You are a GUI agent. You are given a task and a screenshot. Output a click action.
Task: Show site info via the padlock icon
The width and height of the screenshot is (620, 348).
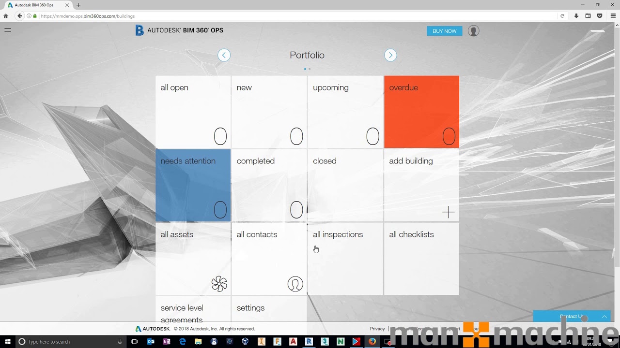pyautogui.click(x=35, y=16)
